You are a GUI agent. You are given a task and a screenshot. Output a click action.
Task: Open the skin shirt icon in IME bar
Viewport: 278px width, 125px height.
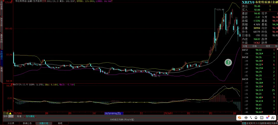click(x=267, y=118)
